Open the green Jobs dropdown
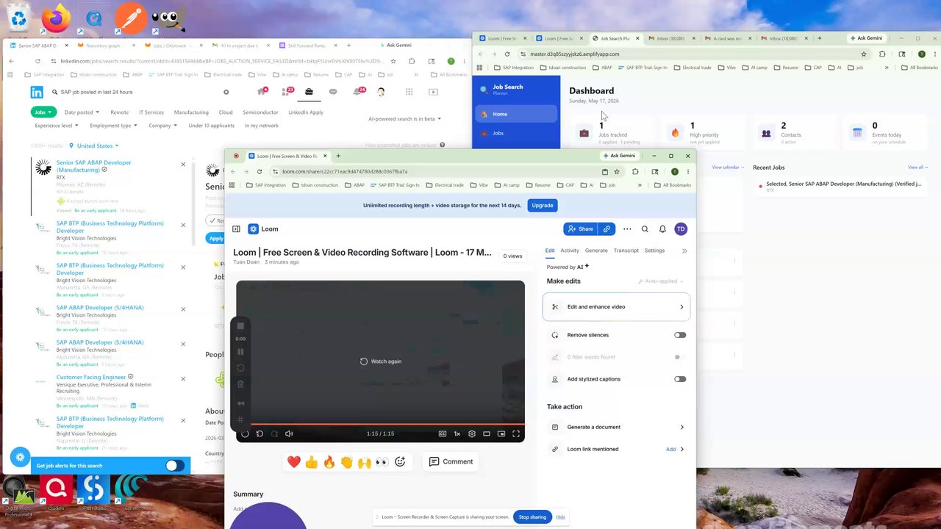Viewport: 941px width, 529px height. tap(43, 112)
